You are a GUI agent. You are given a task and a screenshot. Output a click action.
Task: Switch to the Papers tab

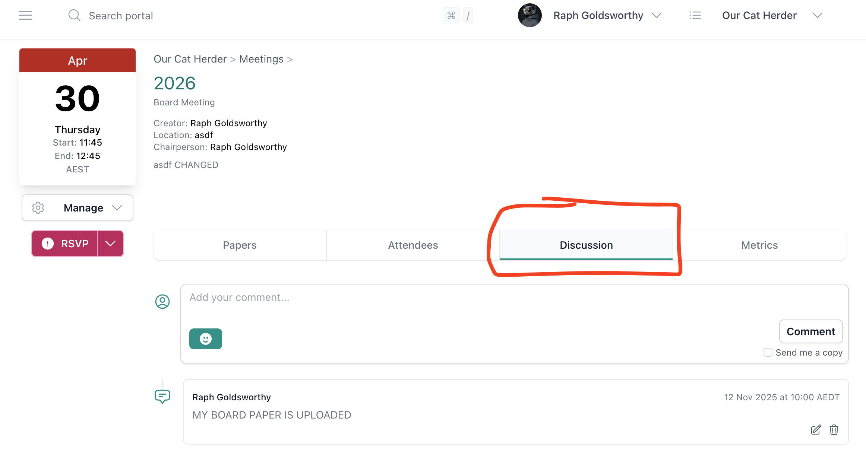[240, 245]
